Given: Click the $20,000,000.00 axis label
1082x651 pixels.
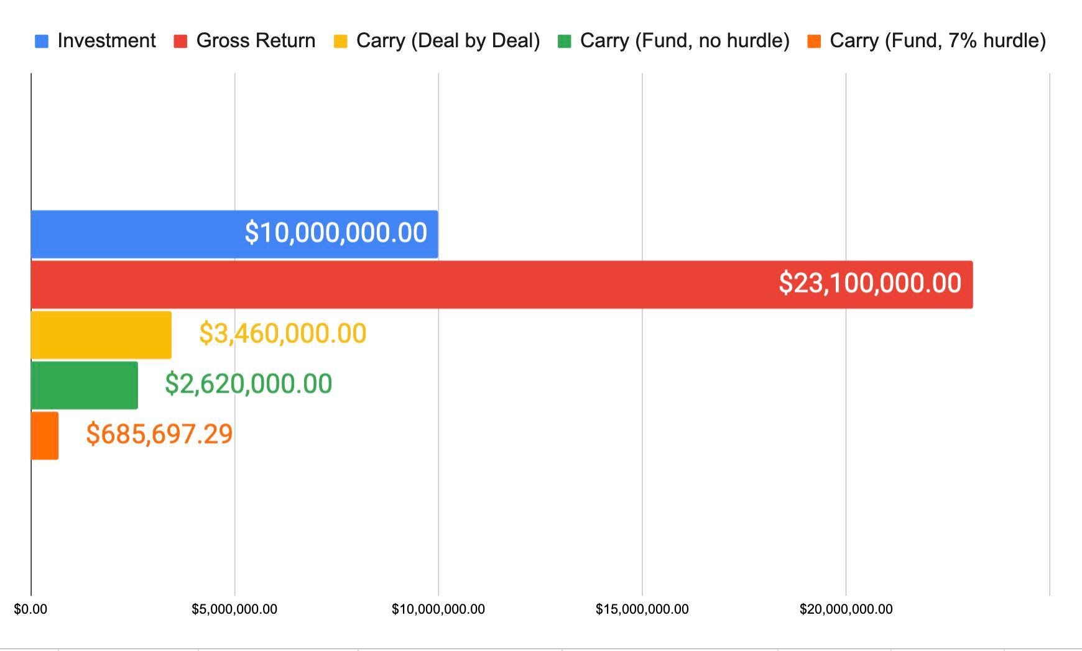Looking at the screenshot, I should 846,609.
